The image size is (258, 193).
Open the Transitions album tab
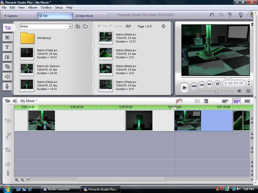click(7, 37)
